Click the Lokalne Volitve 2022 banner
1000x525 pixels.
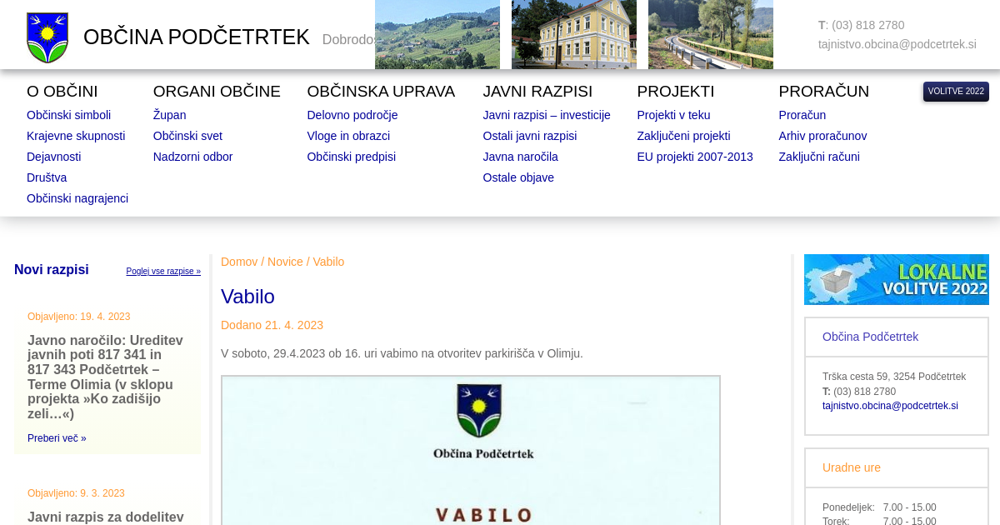click(896, 279)
